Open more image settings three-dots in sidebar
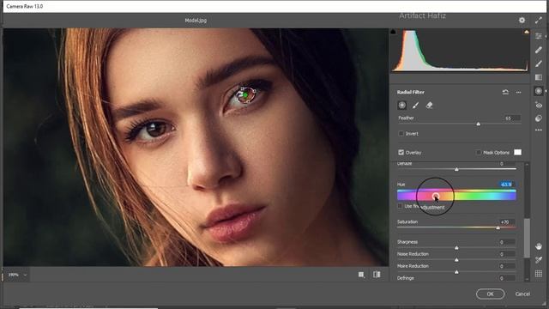 click(x=539, y=130)
